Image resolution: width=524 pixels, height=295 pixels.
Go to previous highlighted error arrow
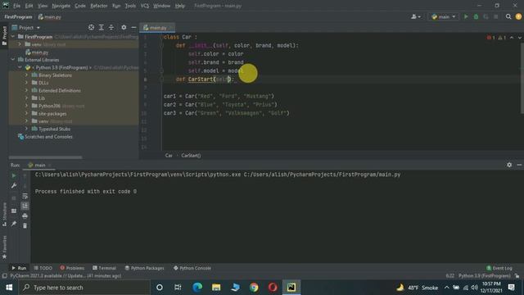tap(512, 38)
